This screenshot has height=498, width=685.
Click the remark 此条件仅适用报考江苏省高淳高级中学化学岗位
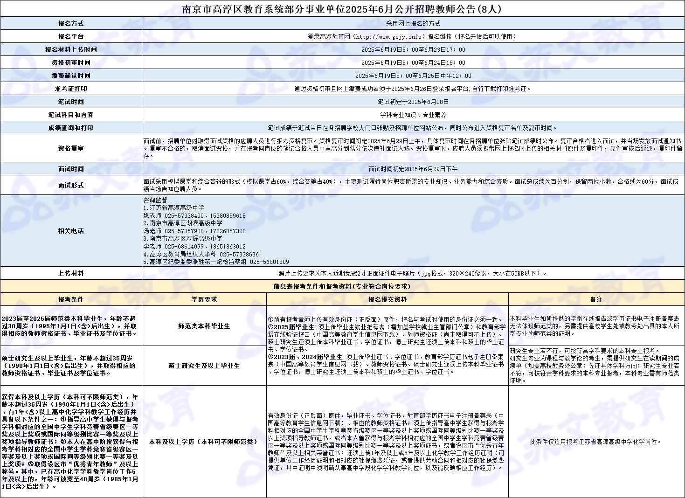(x=596, y=442)
